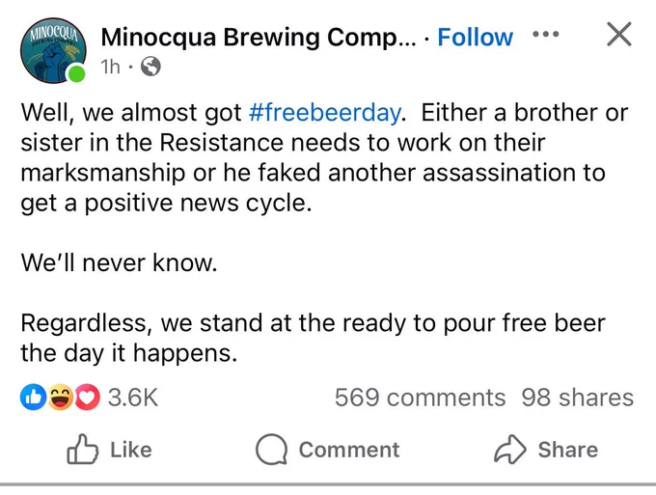Click the green online status dot
The image size is (656, 495).
76,74
